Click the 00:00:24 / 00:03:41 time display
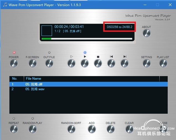Viewport: 176px width, 140px height. point(69,27)
